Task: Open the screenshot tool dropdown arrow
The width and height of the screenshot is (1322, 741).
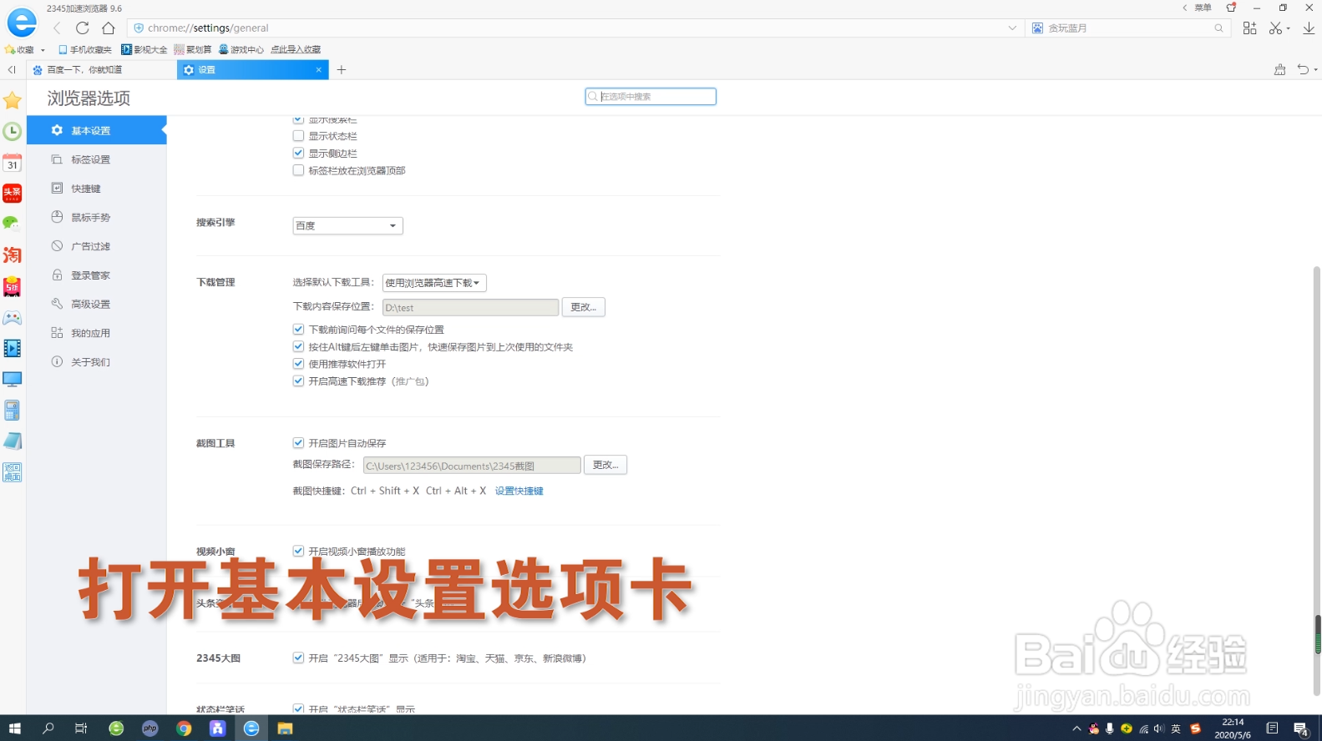Action: (1288, 28)
